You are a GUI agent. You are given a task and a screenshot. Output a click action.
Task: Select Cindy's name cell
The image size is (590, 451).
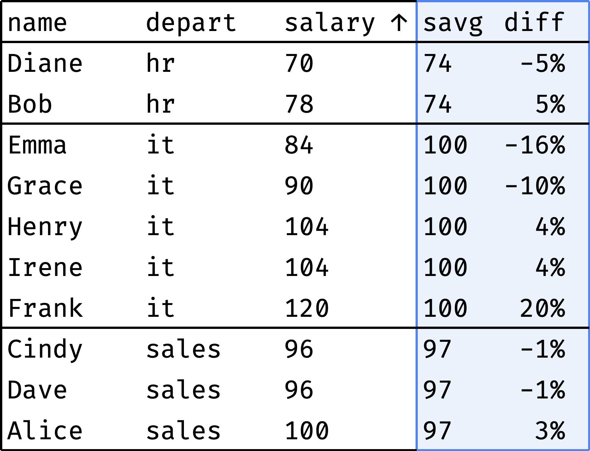pos(45,350)
